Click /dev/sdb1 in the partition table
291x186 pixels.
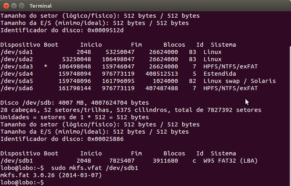17,161
